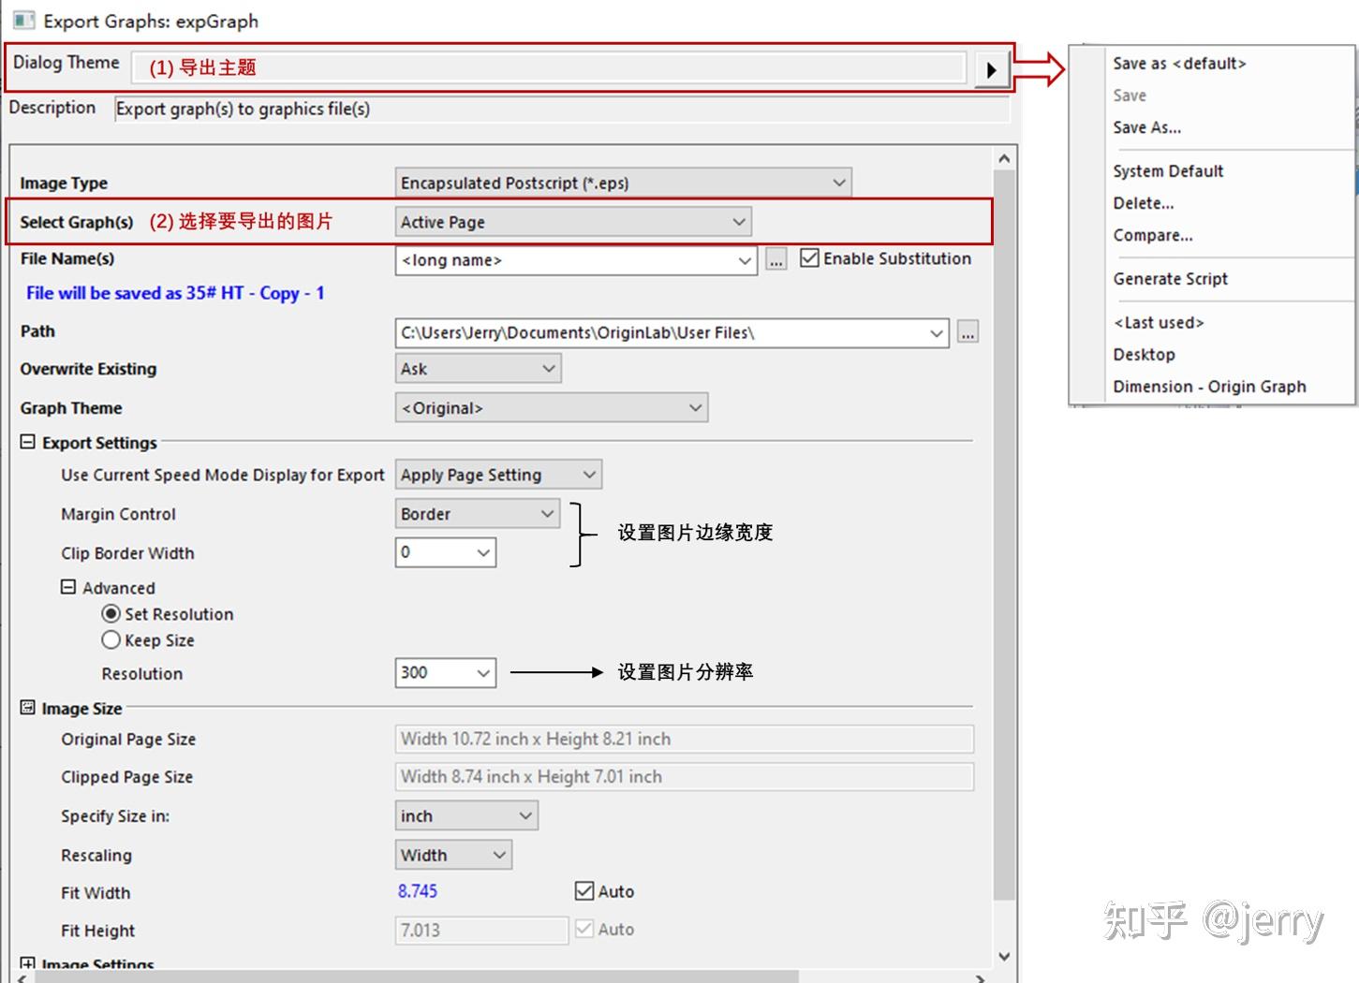The width and height of the screenshot is (1359, 983).
Task: Click the Dialog Theme field
Action: pyautogui.click(x=549, y=67)
